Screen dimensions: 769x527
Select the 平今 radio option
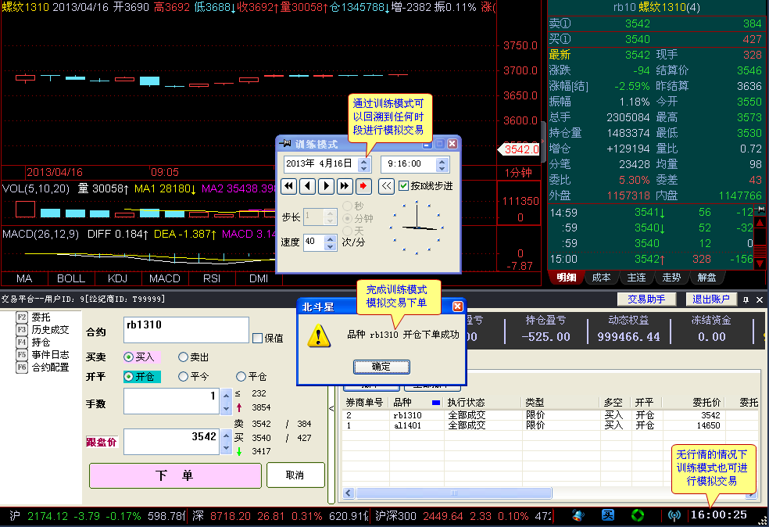[x=183, y=376]
